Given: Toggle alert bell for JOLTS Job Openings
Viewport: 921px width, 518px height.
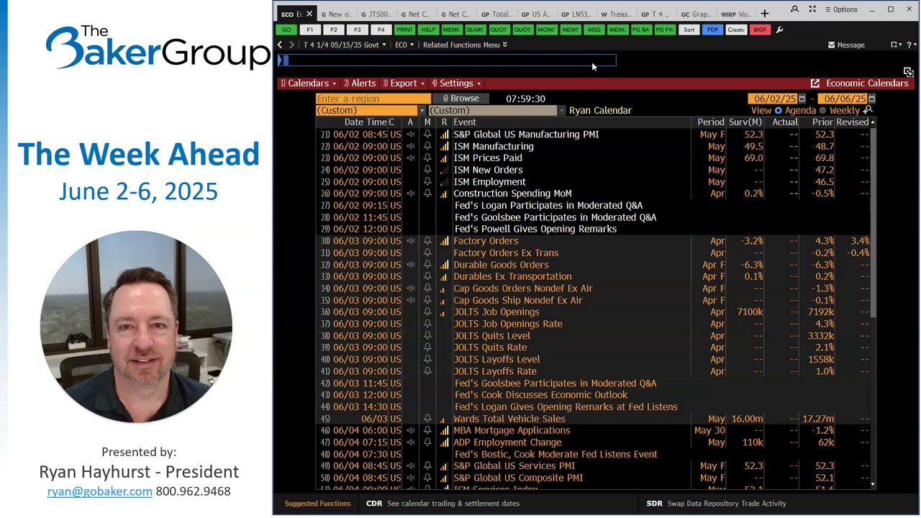Looking at the screenshot, I should 427,312.
